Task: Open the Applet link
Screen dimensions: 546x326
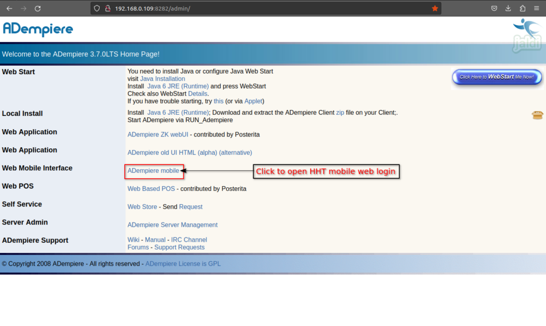Action: click(253, 101)
